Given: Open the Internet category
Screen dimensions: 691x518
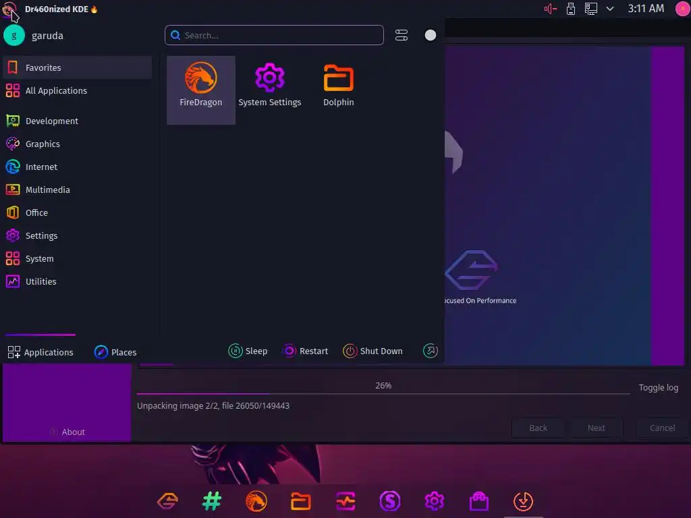Looking at the screenshot, I should click(x=78, y=167).
